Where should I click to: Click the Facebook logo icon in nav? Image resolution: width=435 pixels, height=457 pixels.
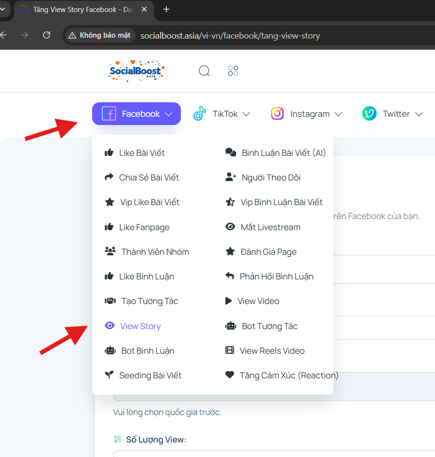109,114
